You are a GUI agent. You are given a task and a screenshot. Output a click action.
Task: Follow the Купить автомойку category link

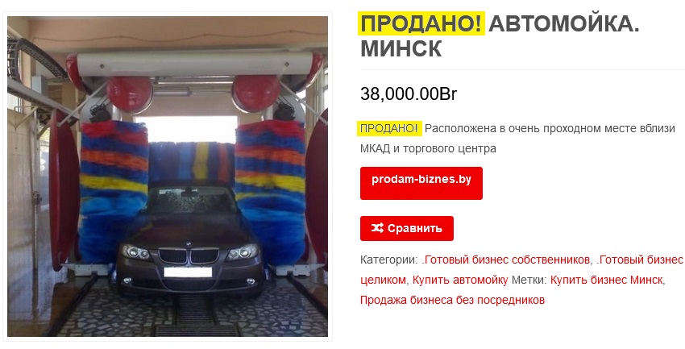point(460,280)
